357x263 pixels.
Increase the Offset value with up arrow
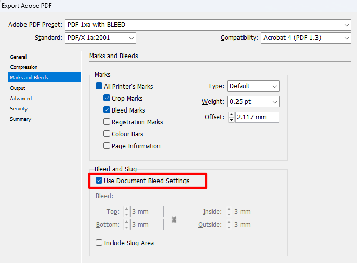[x=231, y=114]
